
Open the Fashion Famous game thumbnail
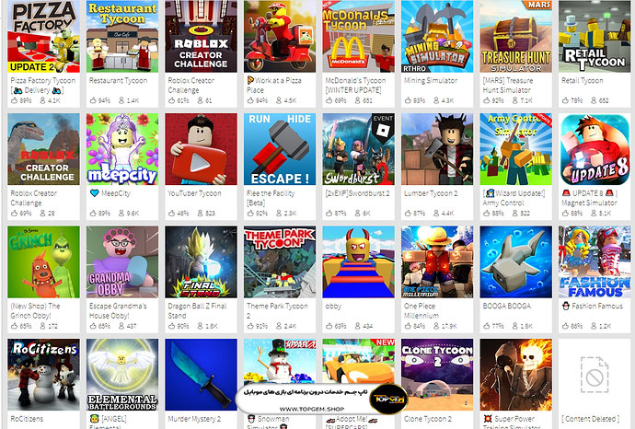pos(595,262)
